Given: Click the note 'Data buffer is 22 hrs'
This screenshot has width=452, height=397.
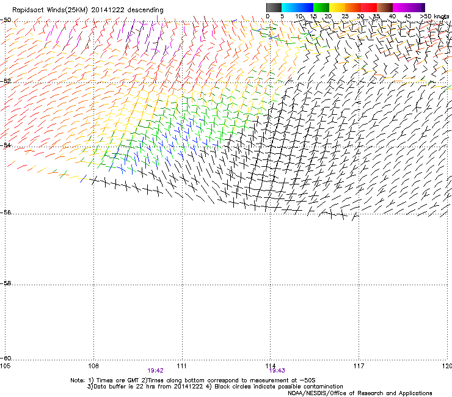Looking at the screenshot, I should (x=123, y=387).
